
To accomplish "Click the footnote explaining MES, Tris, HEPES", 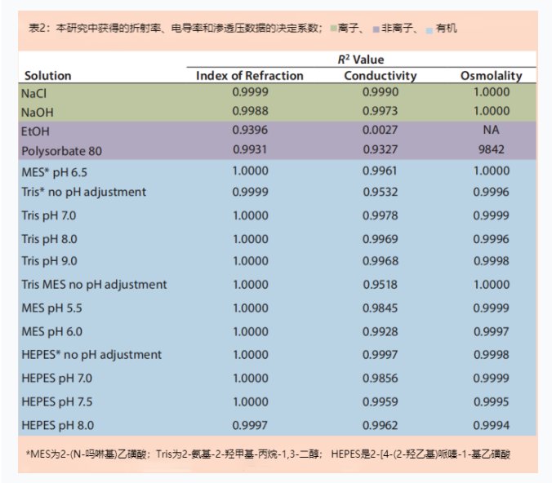I will [x=269, y=452].
